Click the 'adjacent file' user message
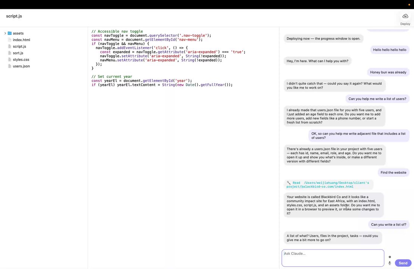414x269 pixels. [x=358, y=136]
